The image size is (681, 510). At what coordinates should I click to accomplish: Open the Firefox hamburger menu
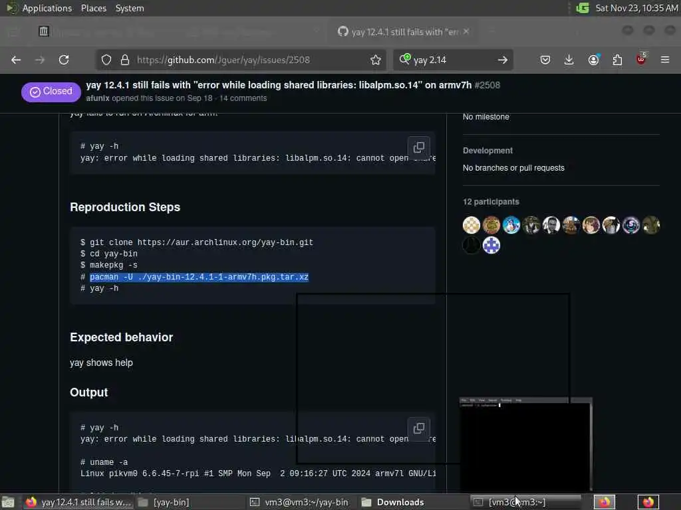pos(665,60)
